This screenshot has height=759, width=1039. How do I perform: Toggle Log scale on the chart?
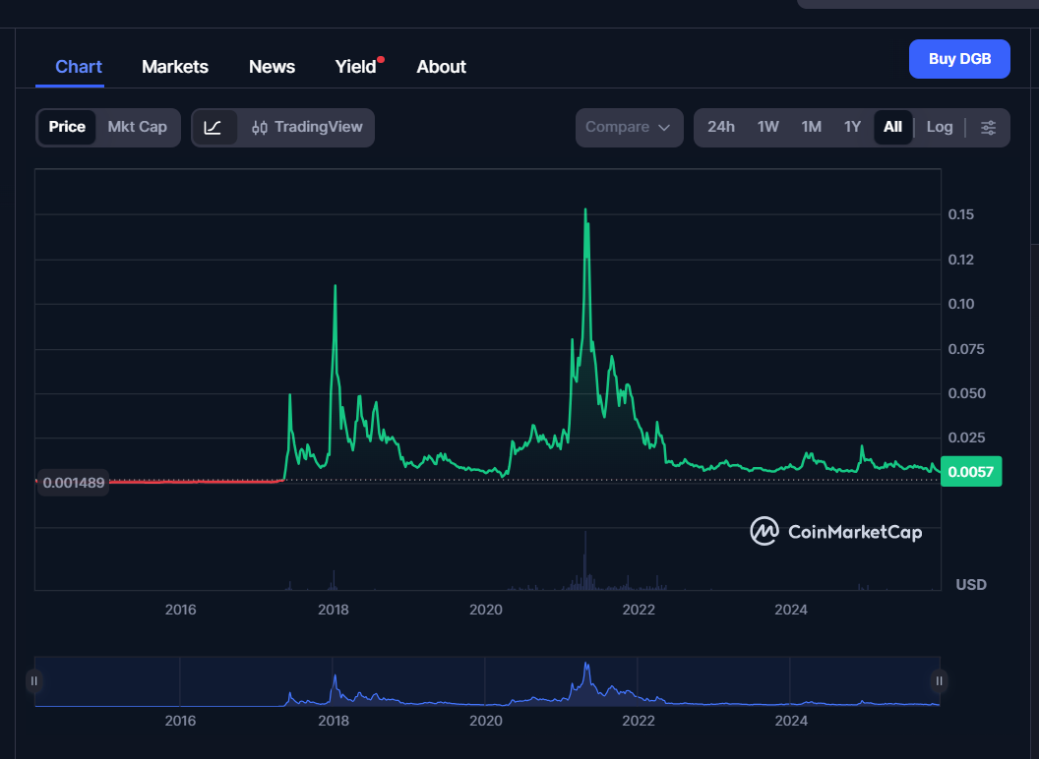click(939, 127)
